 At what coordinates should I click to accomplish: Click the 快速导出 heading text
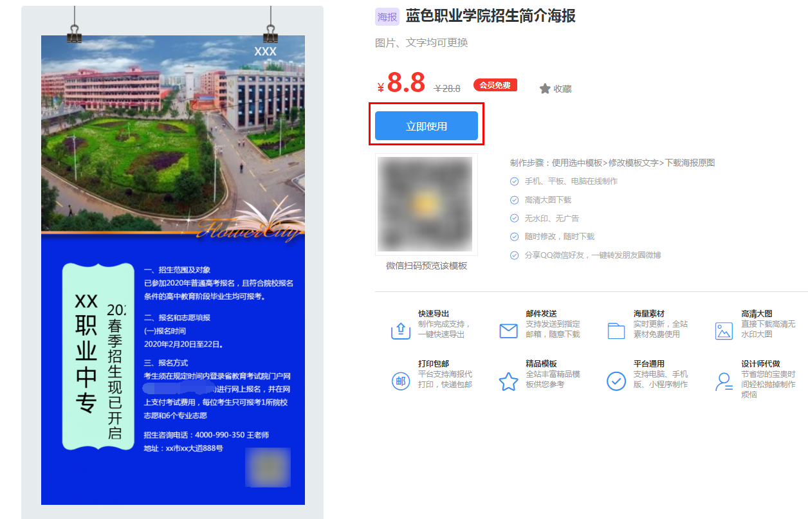(434, 314)
